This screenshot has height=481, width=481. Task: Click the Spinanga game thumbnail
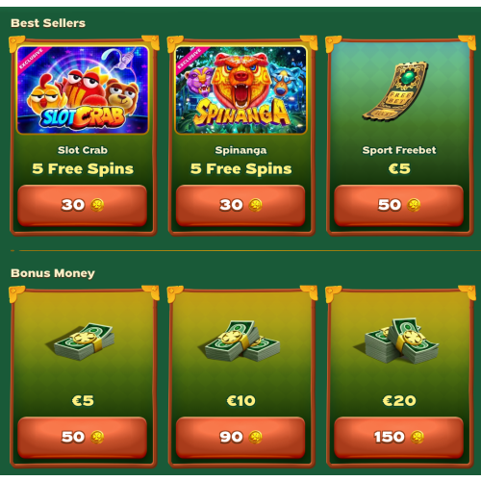pyautogui.click(x=240, y=89)
